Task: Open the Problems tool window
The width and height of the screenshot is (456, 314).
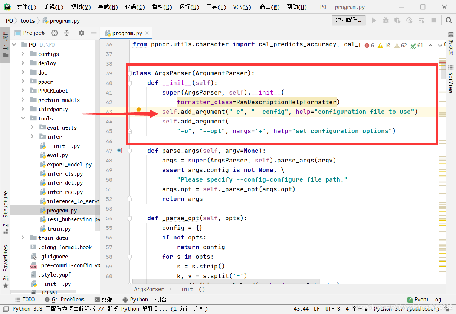Action: tap(65, 300)
